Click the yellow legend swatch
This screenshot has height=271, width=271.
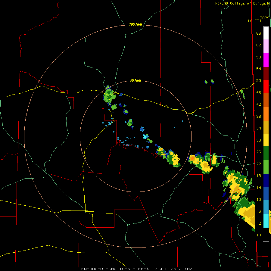tap(266, 140)
